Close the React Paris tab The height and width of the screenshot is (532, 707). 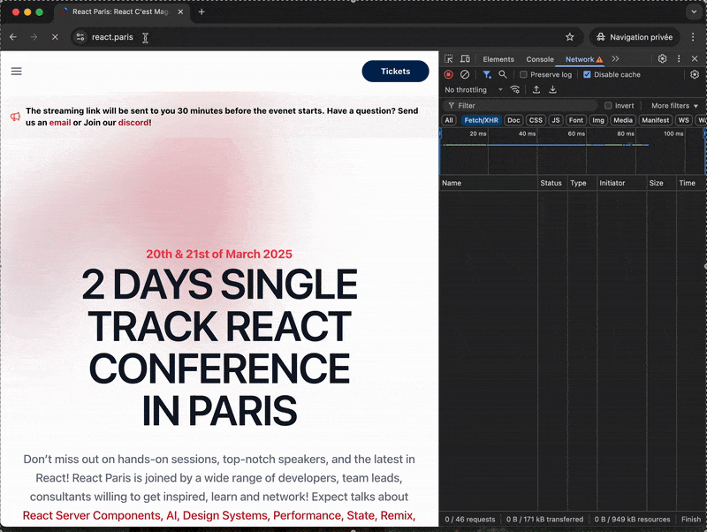pos(180,11)
